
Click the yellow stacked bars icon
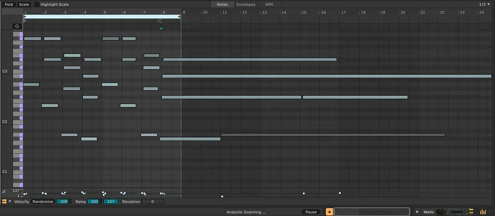point(472,212)
